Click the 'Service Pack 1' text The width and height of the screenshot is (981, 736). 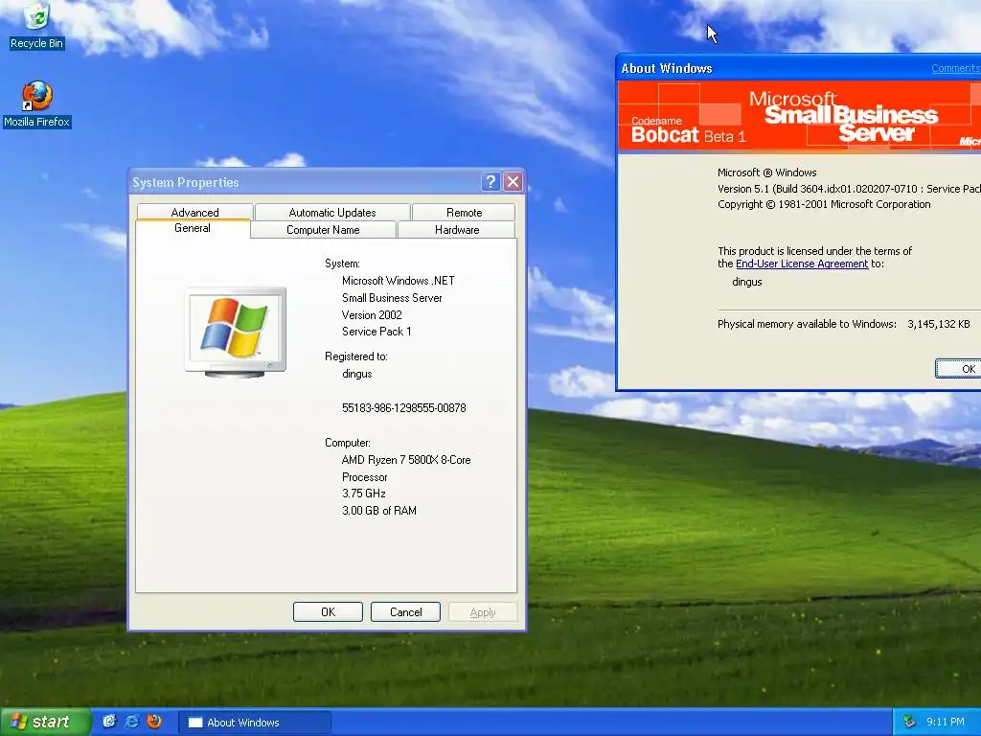pos(376,332)
